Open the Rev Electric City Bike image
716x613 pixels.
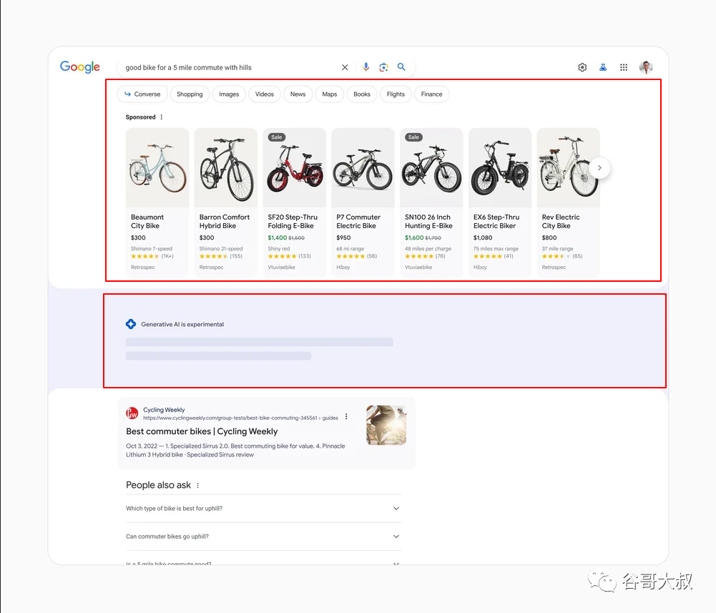coord(568,167)
